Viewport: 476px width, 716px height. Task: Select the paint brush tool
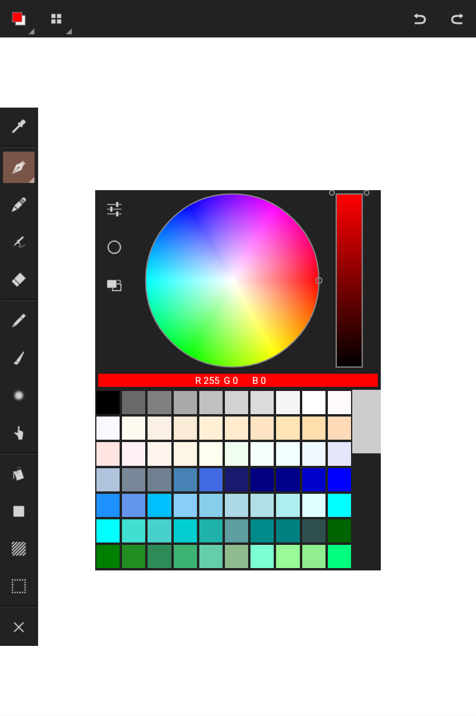pyautogui.click(x=19, y=358)
